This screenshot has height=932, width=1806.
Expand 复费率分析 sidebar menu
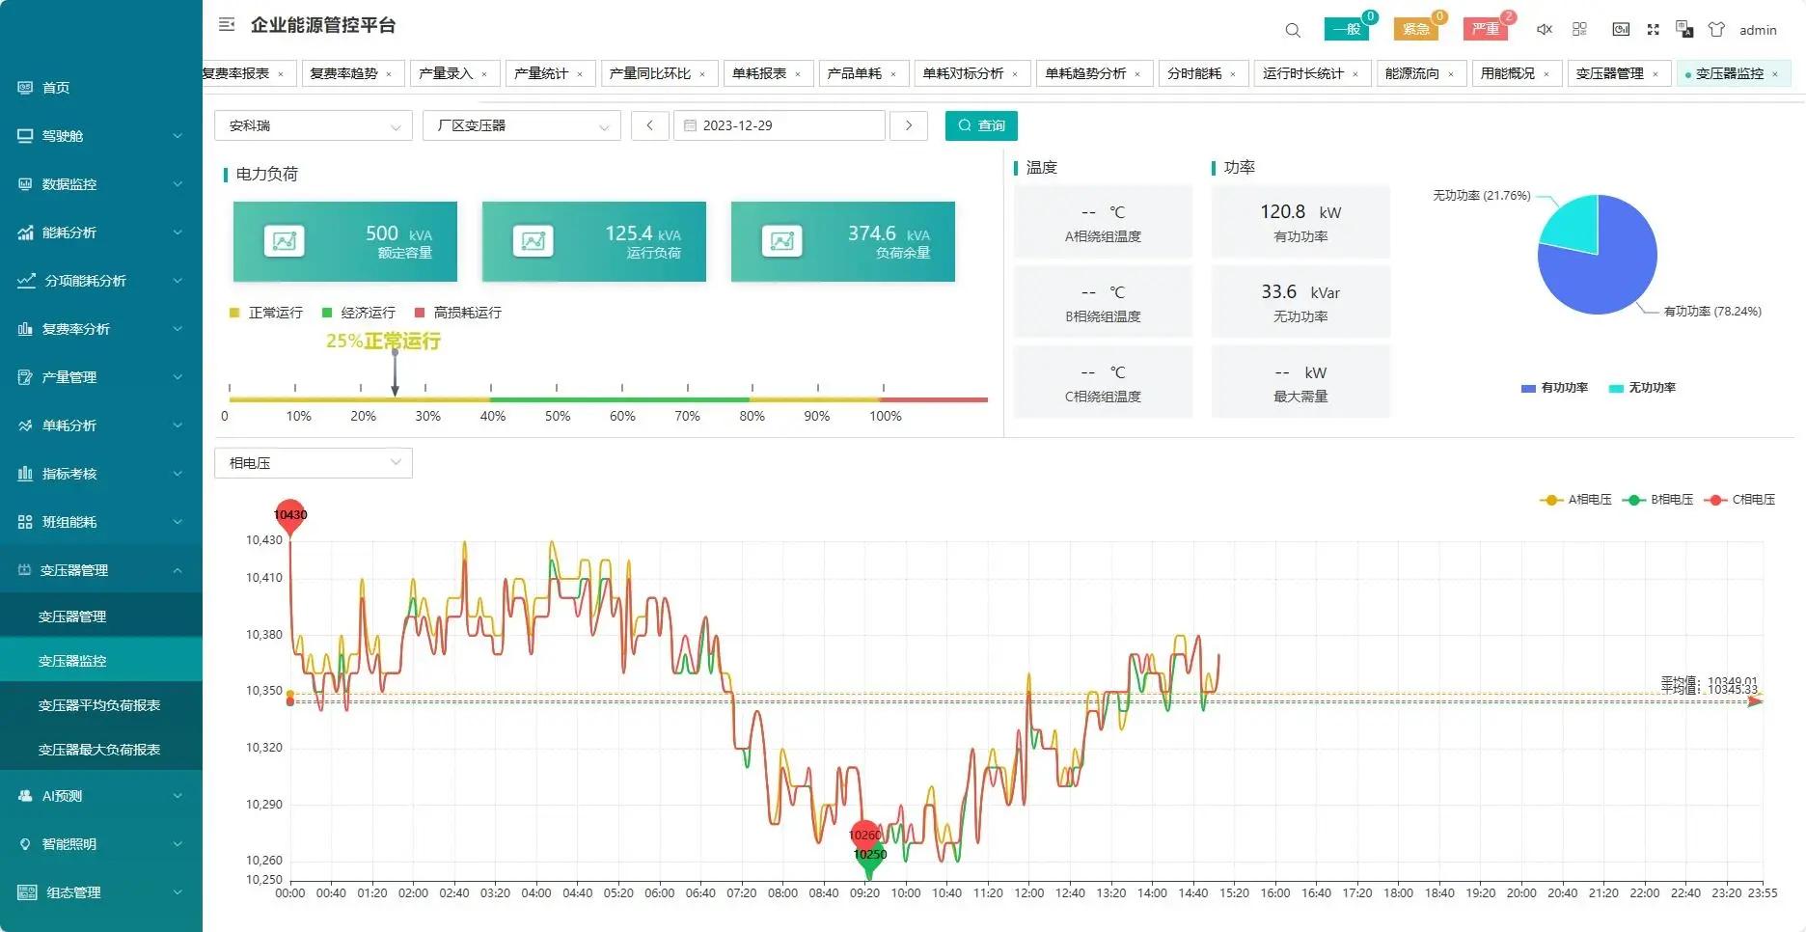101,329
